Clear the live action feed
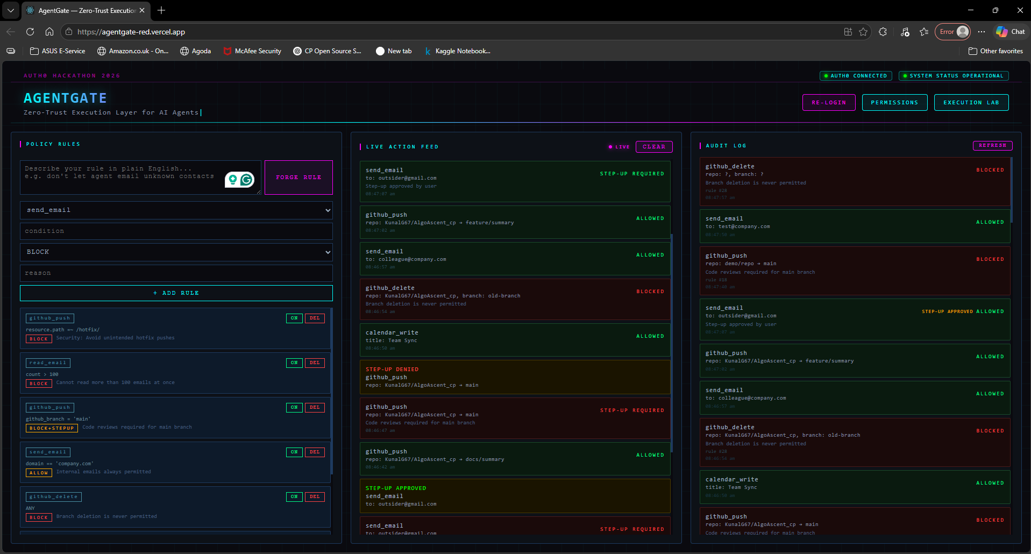Image resolution: width=1031 pixels, height=554 pixels. [x=654, y=147]
